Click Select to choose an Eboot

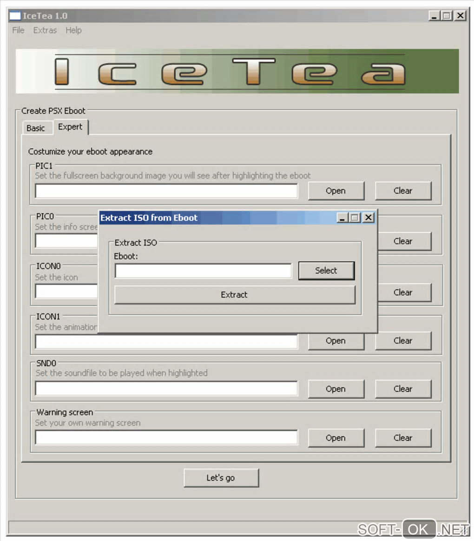coord(326,270)
